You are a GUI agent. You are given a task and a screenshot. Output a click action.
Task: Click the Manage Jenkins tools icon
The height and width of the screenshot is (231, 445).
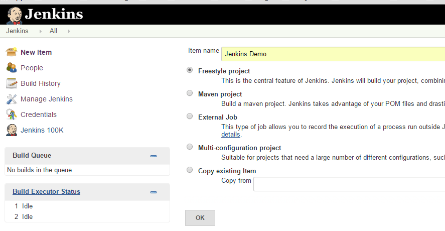click(x=12, y=99)
